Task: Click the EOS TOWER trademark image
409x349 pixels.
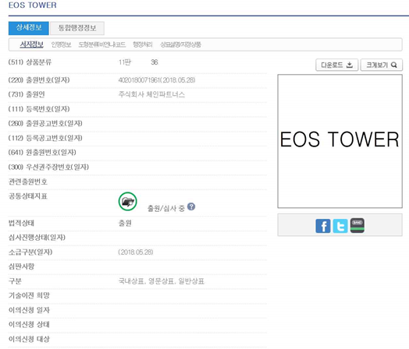Action: point(340,141)
